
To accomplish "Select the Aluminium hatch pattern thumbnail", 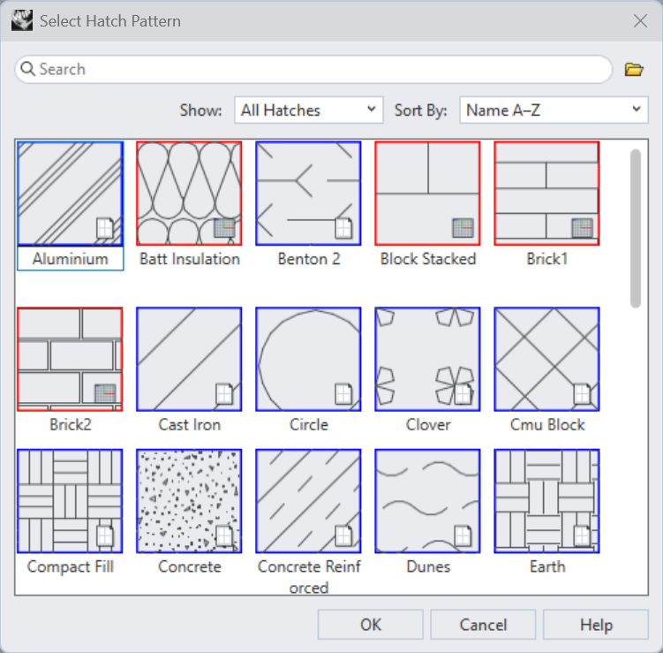I will (x=71, y=194).
